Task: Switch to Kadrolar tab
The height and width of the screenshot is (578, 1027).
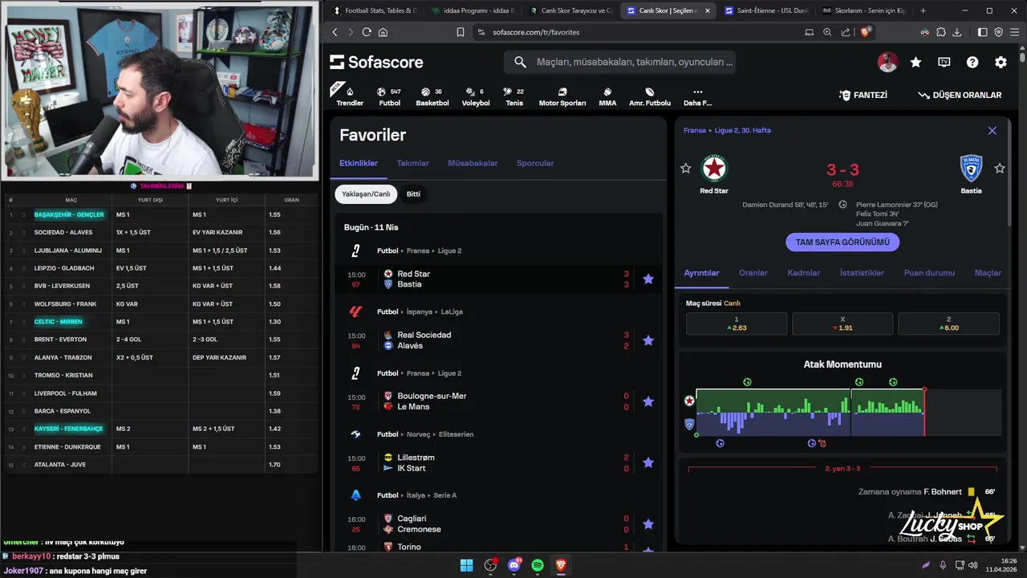Action: click(803, 273)
